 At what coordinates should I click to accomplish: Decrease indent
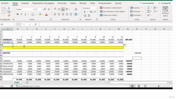tap(67, 14)
